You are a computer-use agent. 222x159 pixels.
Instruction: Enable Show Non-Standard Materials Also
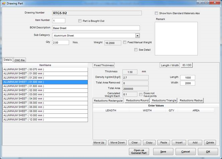click(156, 13)
